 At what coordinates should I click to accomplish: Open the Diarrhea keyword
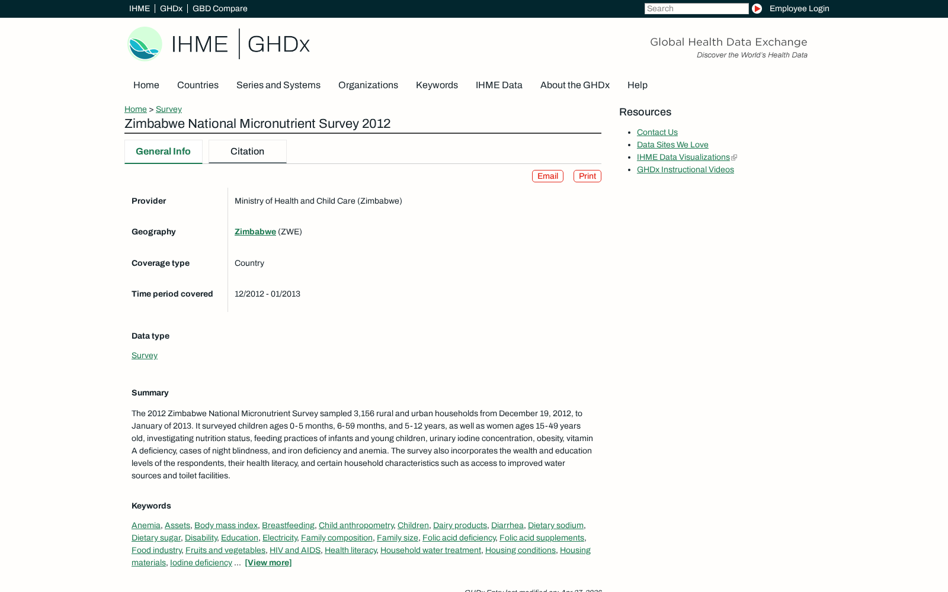[x=507, y=526]
